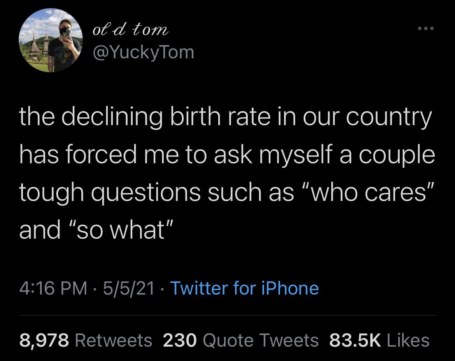View the list of 8,978 Retweets
This screenshot has width=455, height=361.
click(x=86, y=340)
